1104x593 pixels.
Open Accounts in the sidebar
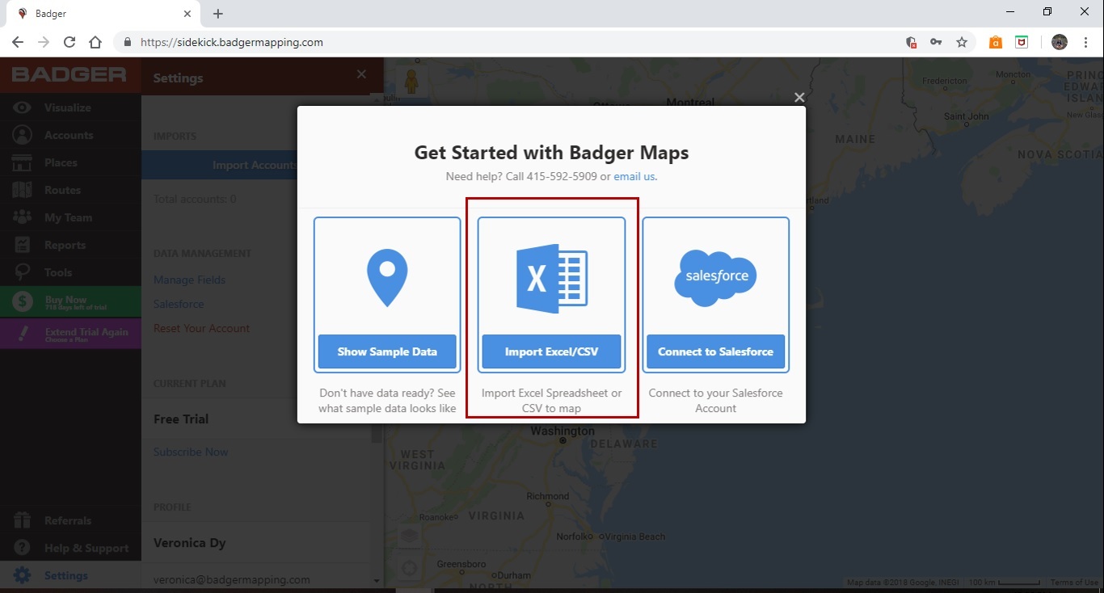(x=70, y=135)
